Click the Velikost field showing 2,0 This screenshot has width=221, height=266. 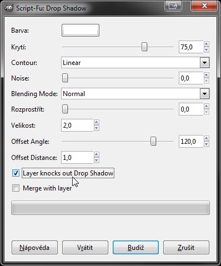[x=77, y=126]
